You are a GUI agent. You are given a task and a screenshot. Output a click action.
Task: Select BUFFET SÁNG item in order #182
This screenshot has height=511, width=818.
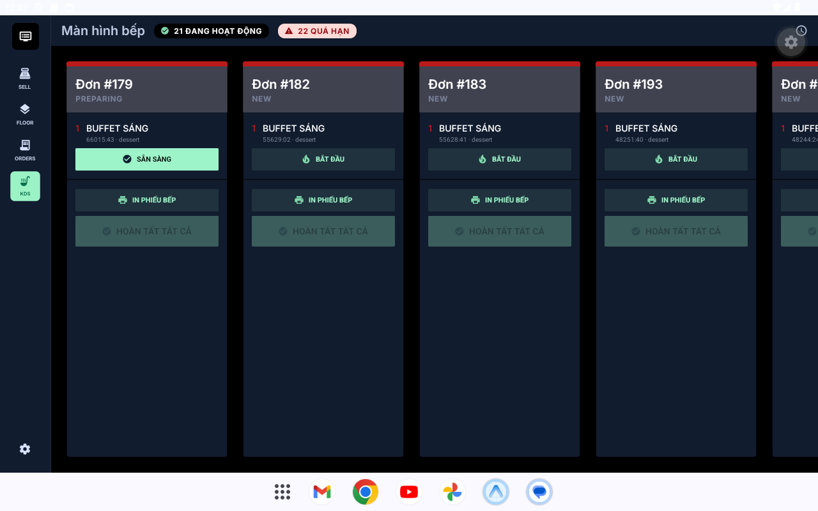click(294, 128)
